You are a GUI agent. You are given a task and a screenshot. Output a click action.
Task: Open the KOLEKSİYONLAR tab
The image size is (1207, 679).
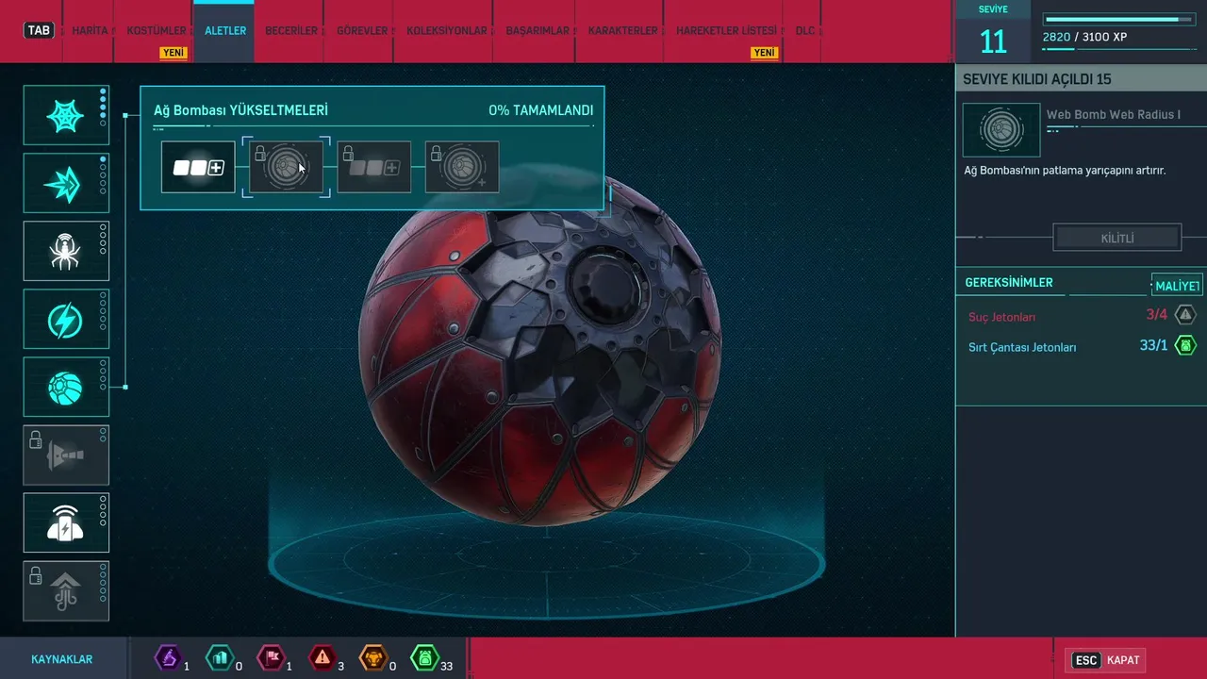click(x=447, y=31)
